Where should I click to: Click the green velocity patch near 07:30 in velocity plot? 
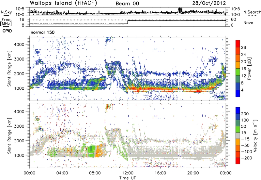[x=91, y=151]
